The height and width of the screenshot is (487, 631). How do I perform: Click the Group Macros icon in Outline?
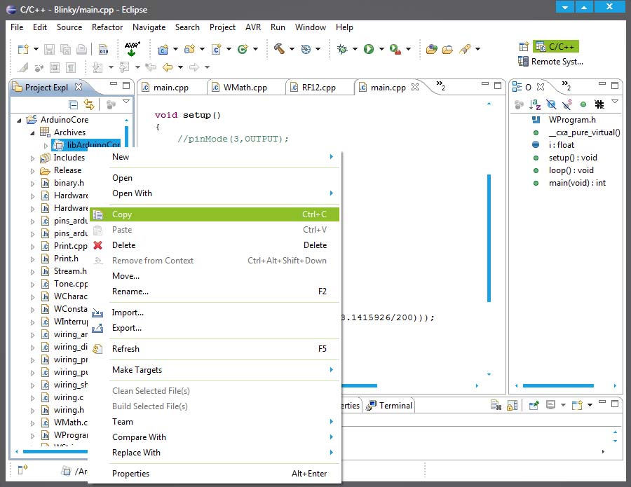599,104
